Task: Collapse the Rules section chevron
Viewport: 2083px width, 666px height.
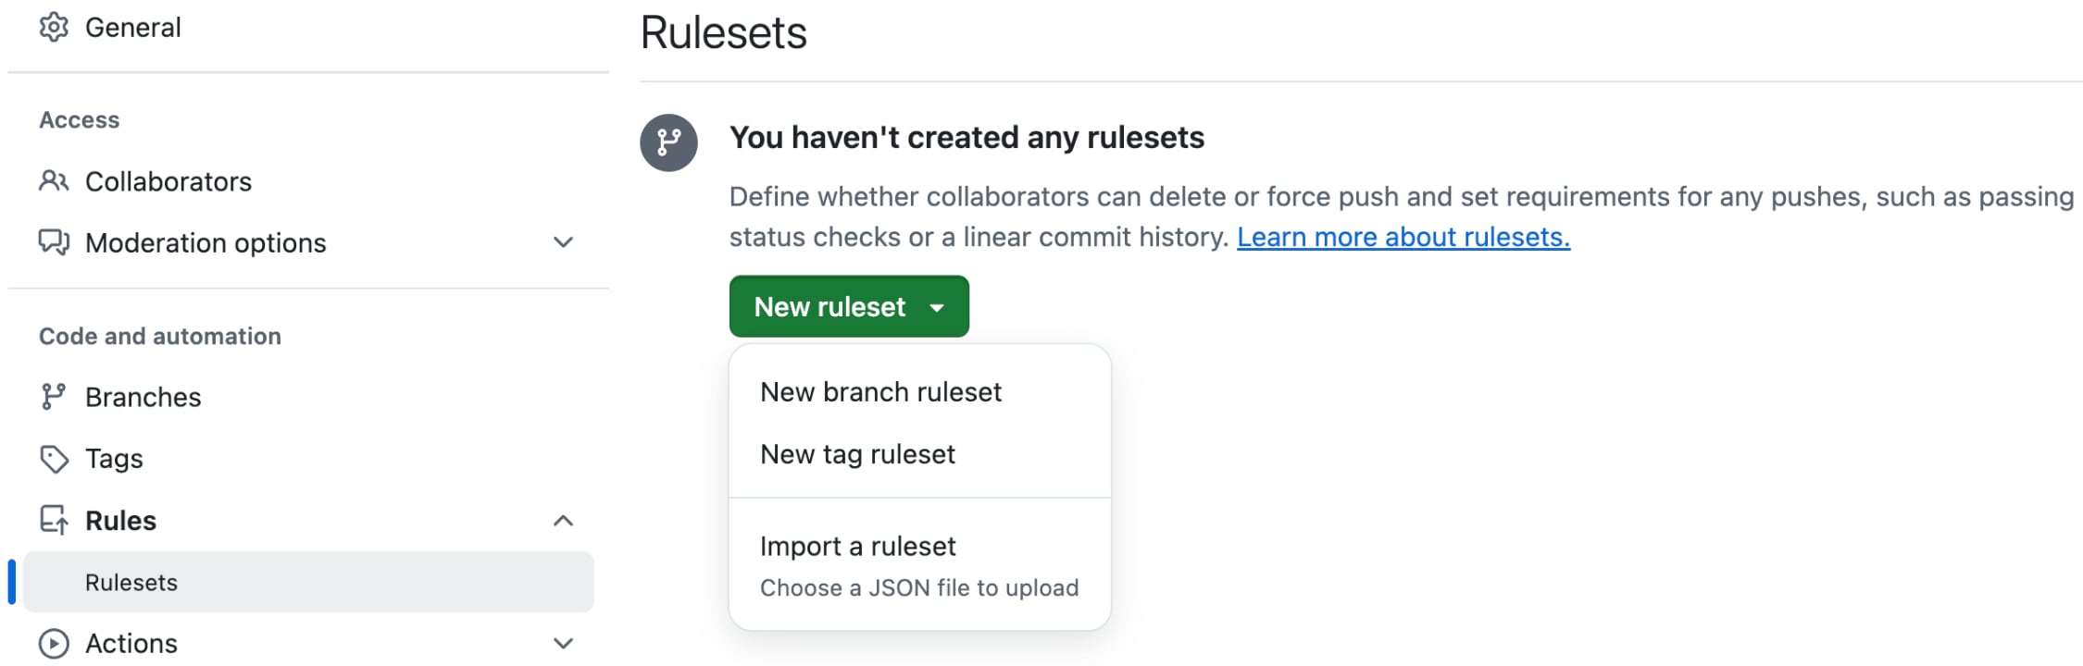Action: (563, 521)
